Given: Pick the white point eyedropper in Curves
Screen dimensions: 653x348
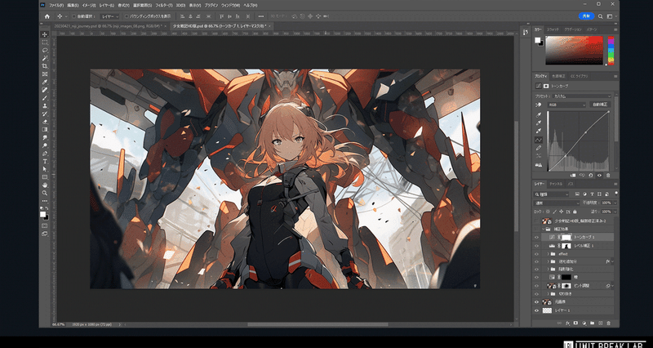Looking at the screenshot, I should click(x=539, y=131).
